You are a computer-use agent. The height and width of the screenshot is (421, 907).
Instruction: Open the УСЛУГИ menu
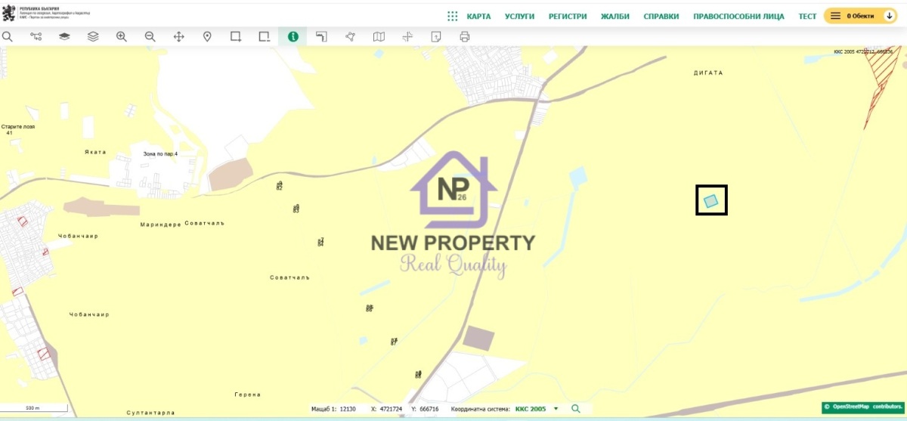tap(520, 16)
